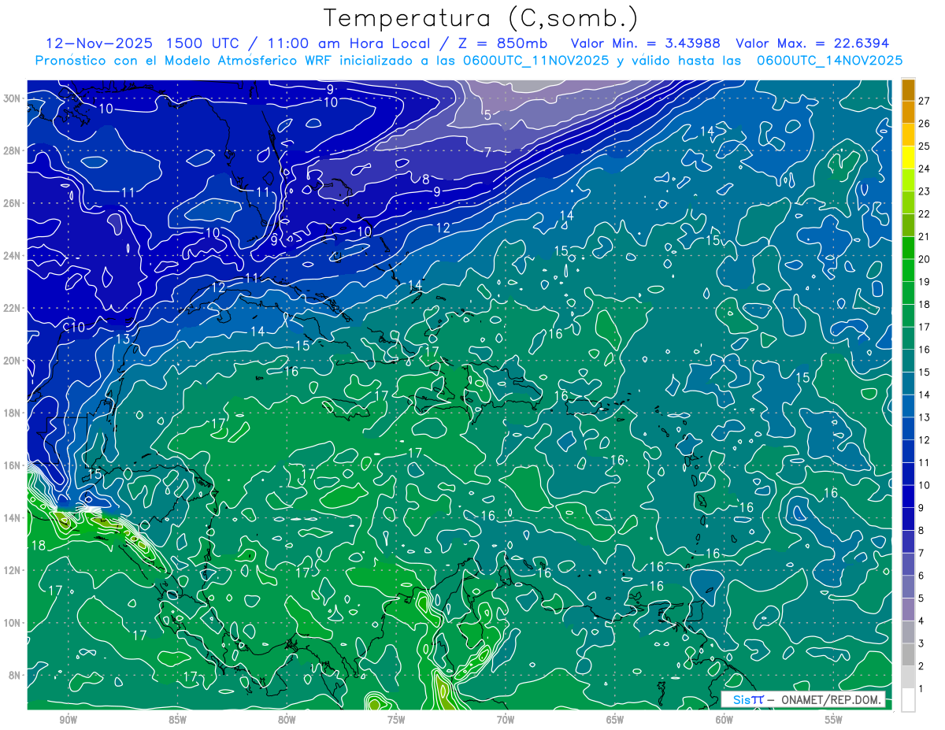Click the value '19' on the color scale
The image size is (945, 730).
click(924, 282)
